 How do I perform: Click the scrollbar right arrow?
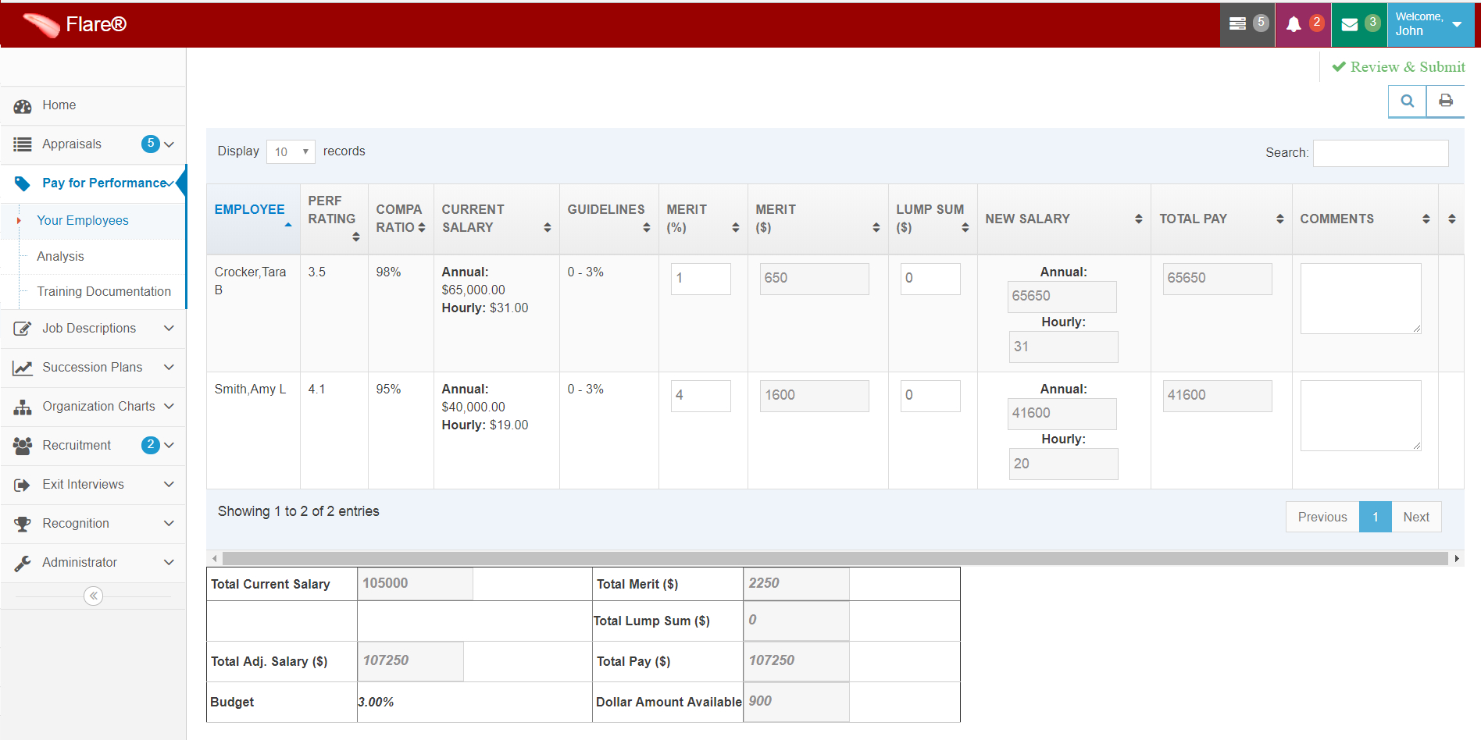pos(1457,559)
